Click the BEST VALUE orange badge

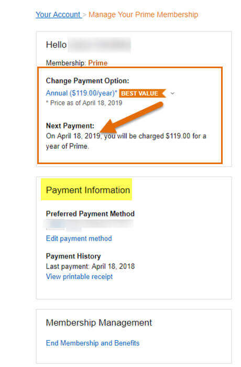pos(143,93)
